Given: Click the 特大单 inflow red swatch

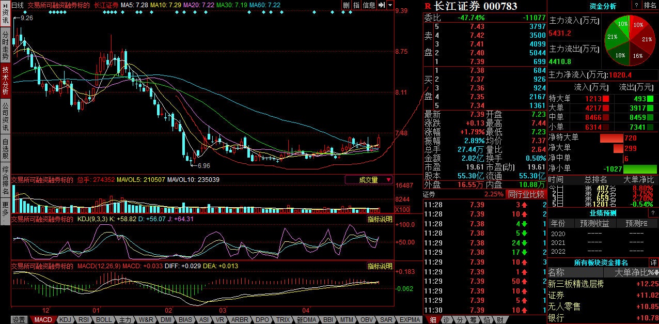Looking at the screenshot, I should (x=606, y=99).
